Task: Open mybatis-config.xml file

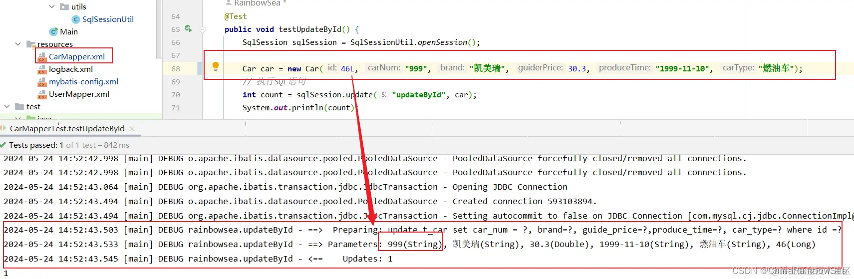Action: click(x=83, y=81)
